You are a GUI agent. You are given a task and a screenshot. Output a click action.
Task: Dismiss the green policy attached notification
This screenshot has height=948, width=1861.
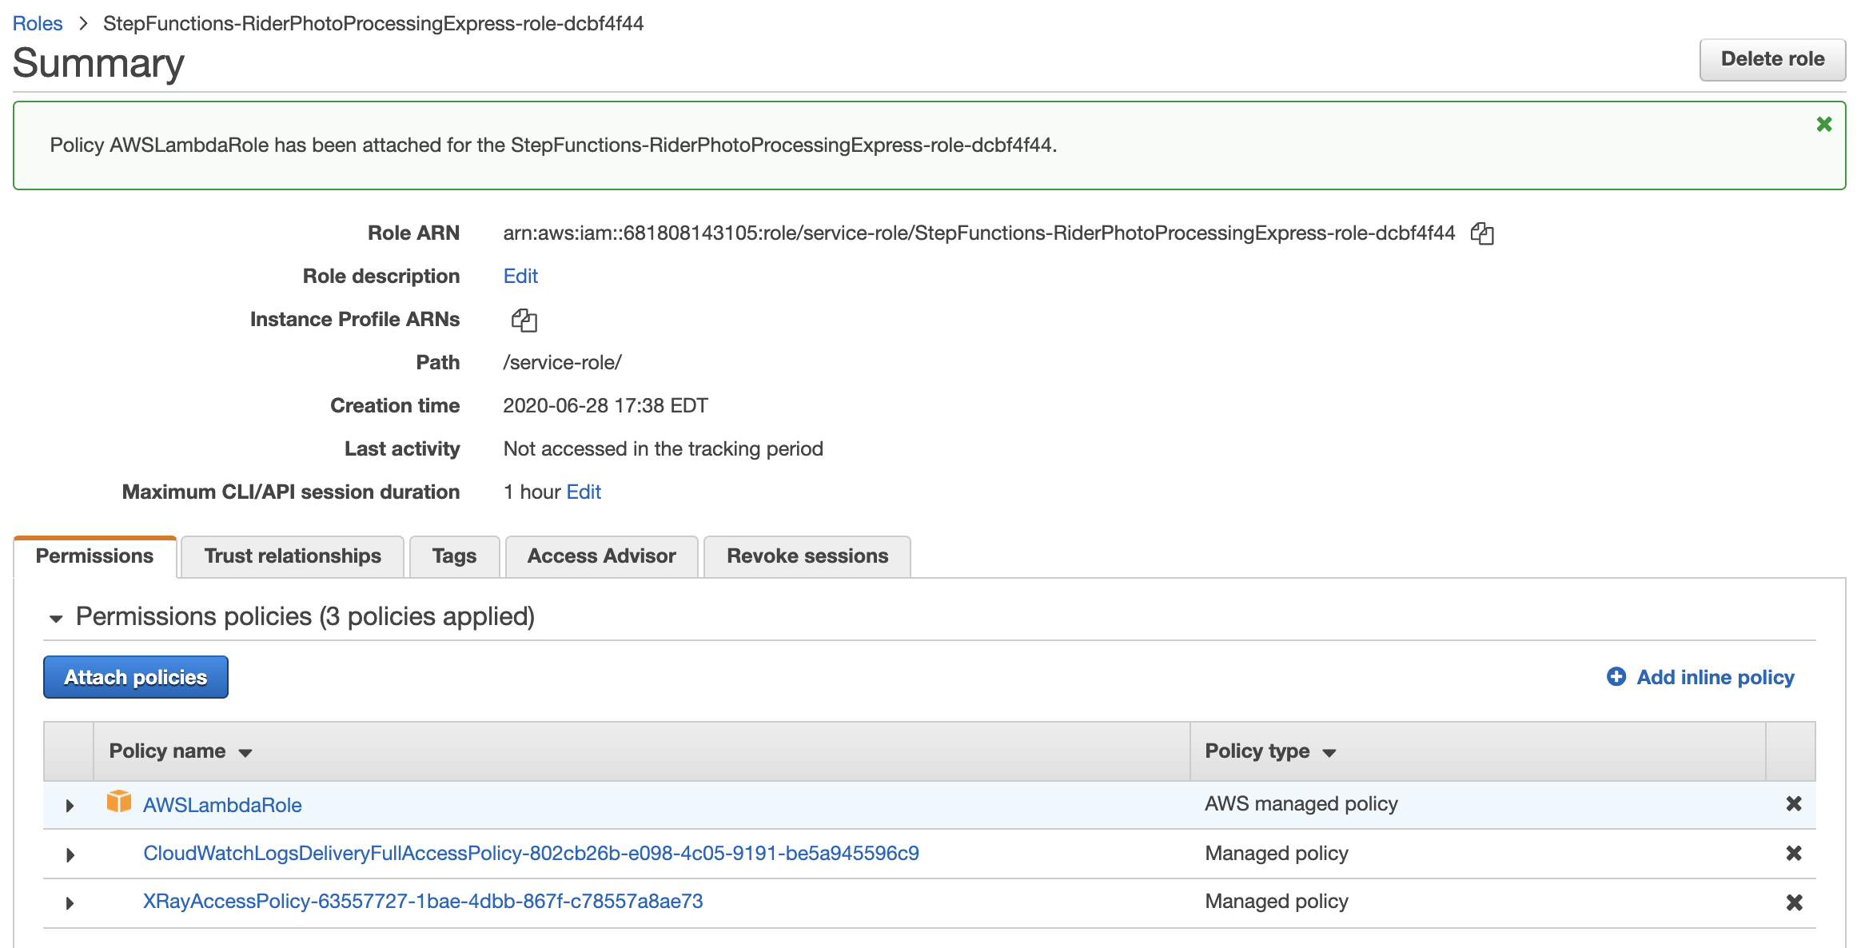(1824, 124)
